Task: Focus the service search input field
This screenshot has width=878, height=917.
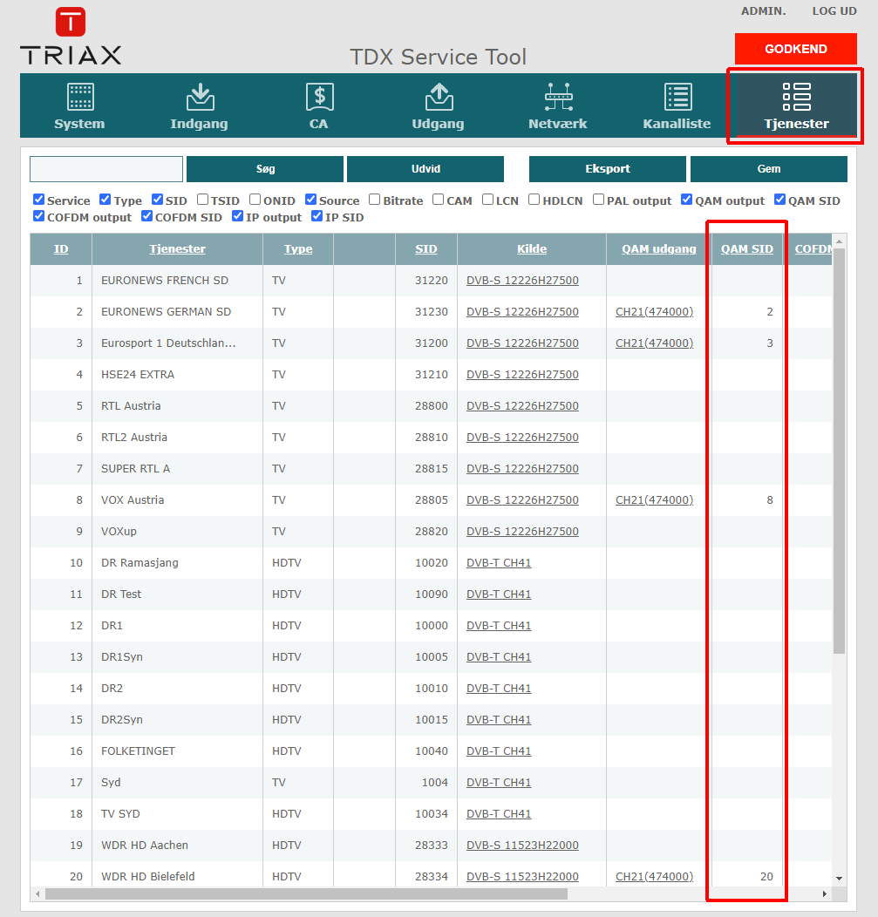Action: click(x=106, y=169)
